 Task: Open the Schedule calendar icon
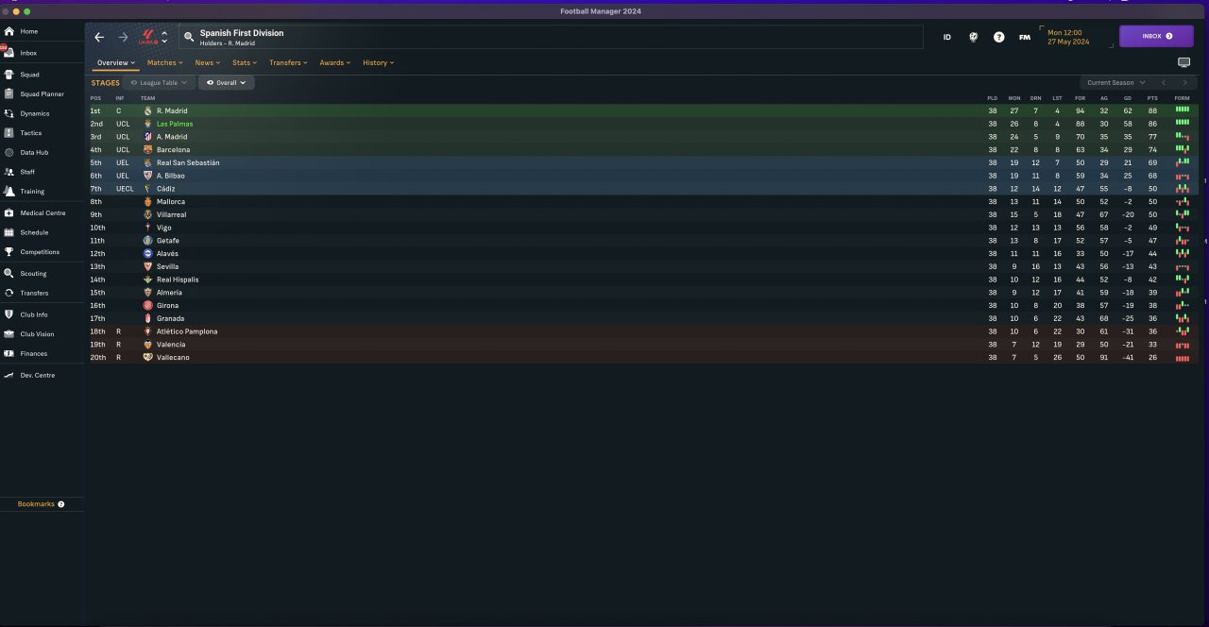click(9, 232)
